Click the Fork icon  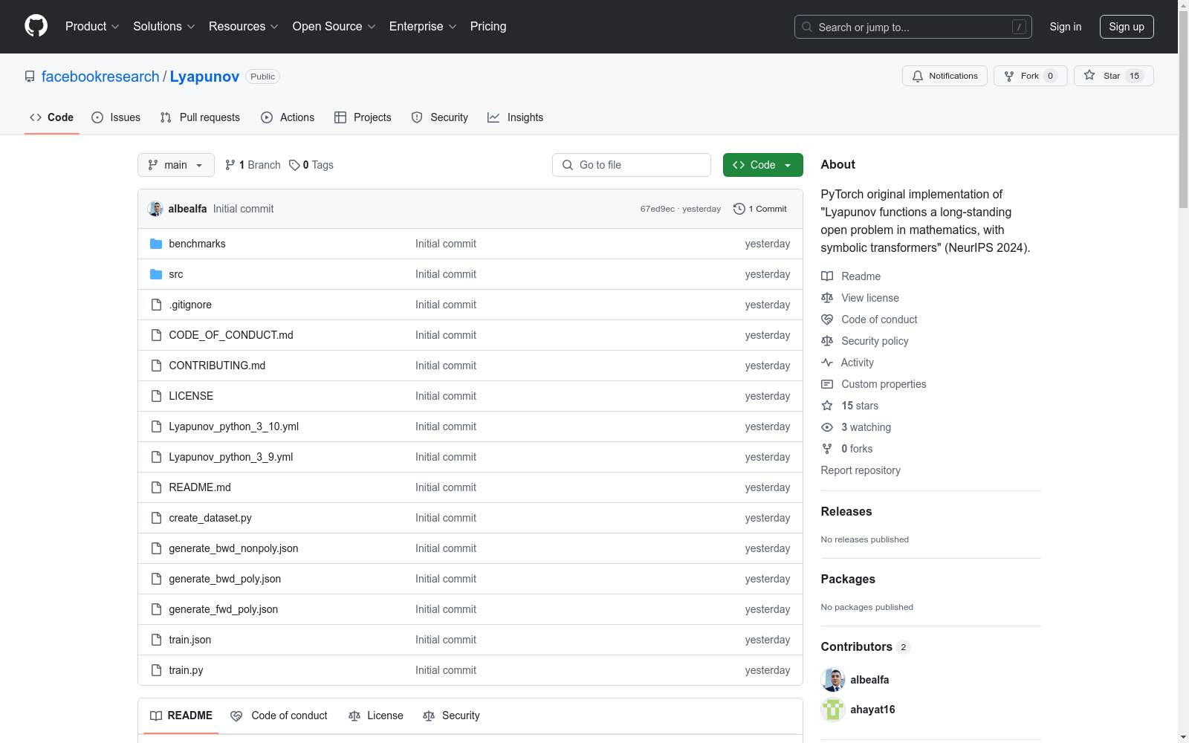click(x=1009, y=76)
